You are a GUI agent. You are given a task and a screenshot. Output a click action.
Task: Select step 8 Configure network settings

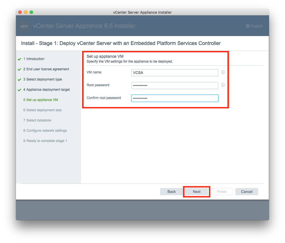[45, 131]
